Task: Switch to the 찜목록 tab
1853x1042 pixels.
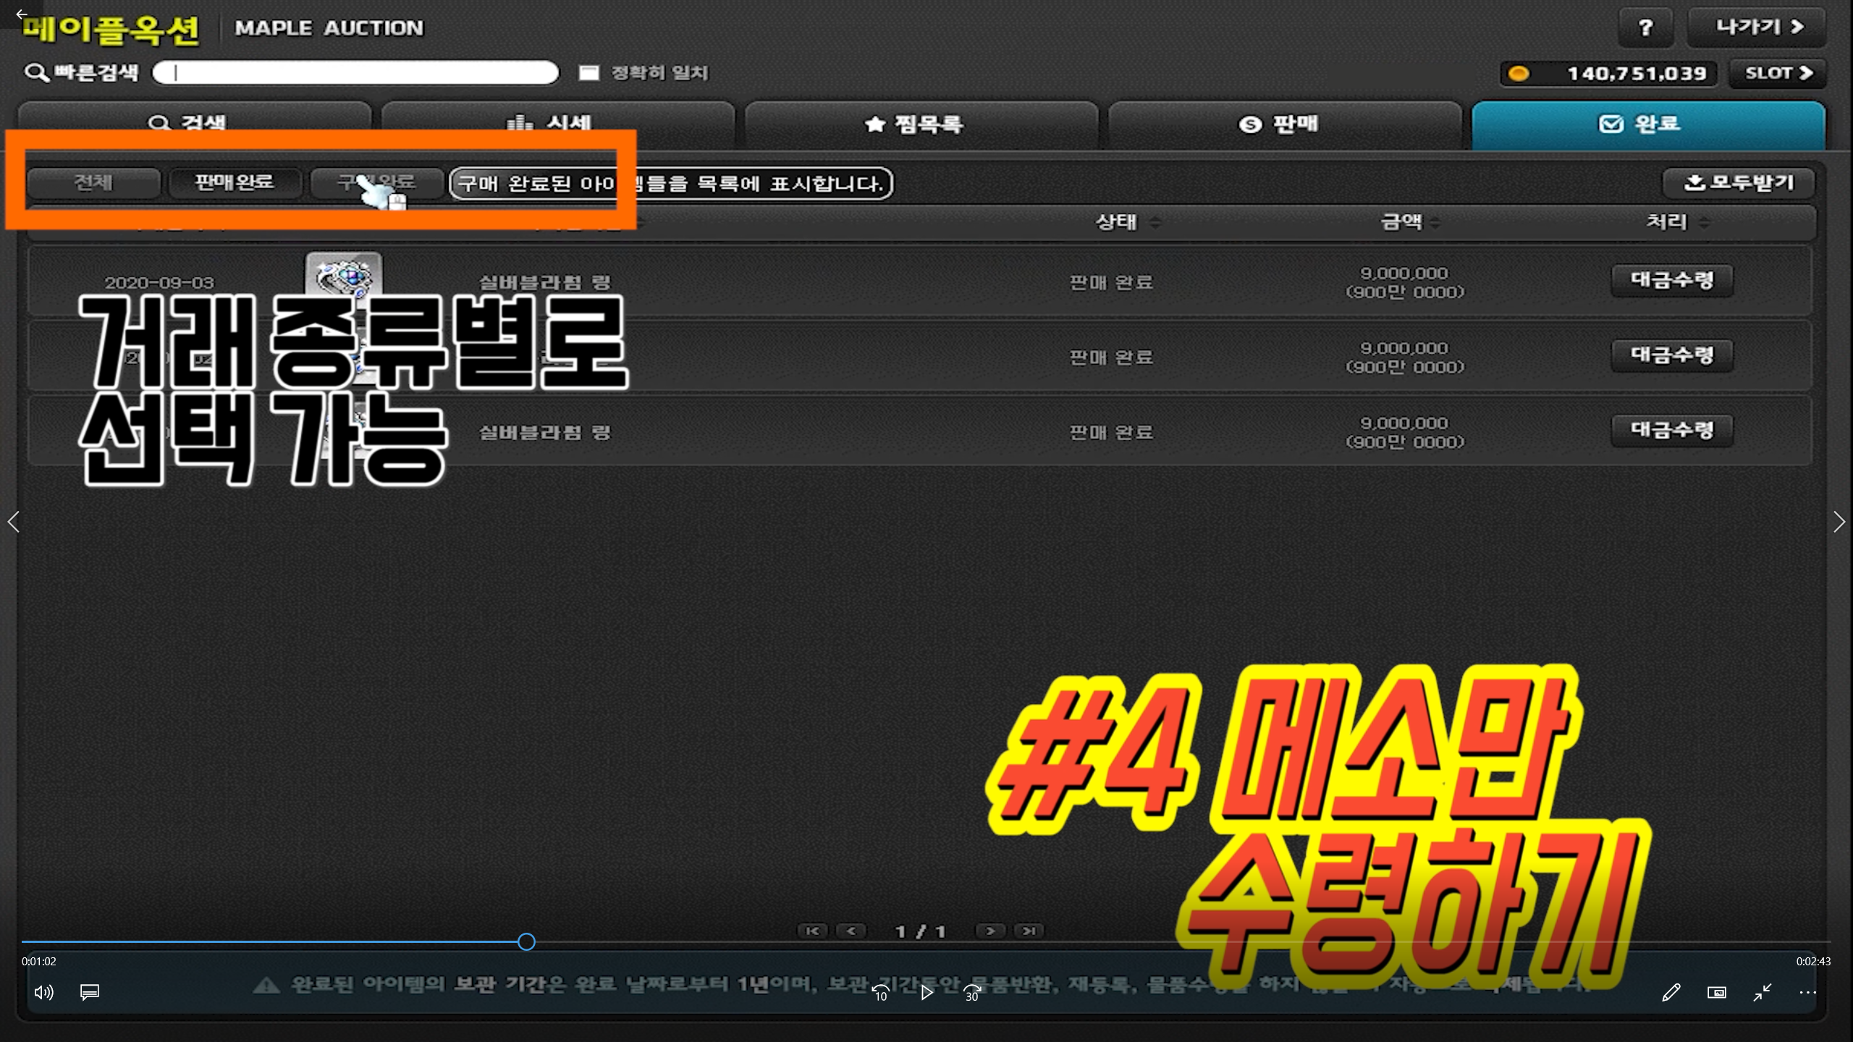Action: coord(921,124)
